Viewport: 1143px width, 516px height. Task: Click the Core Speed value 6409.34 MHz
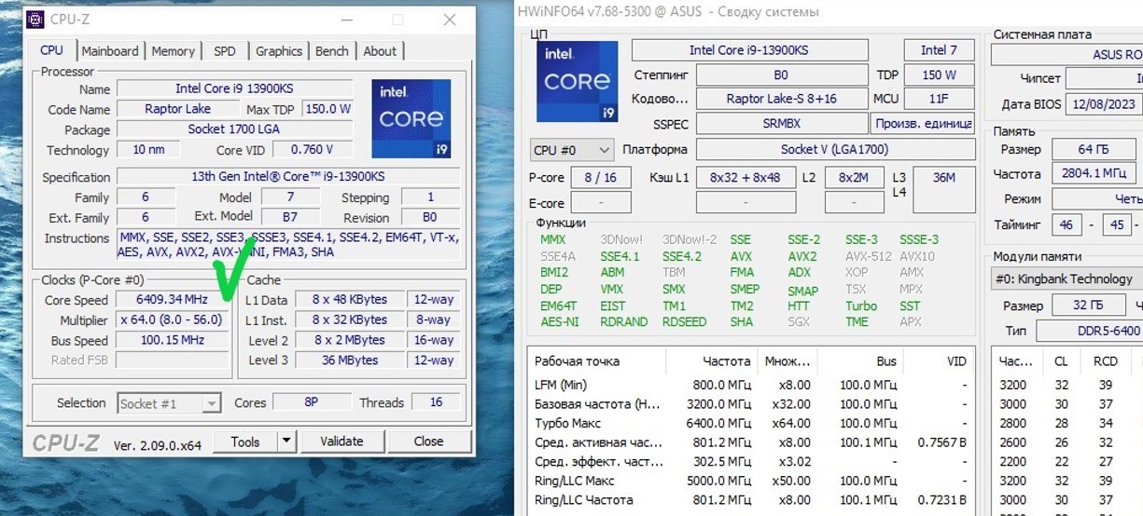[171, 300]
